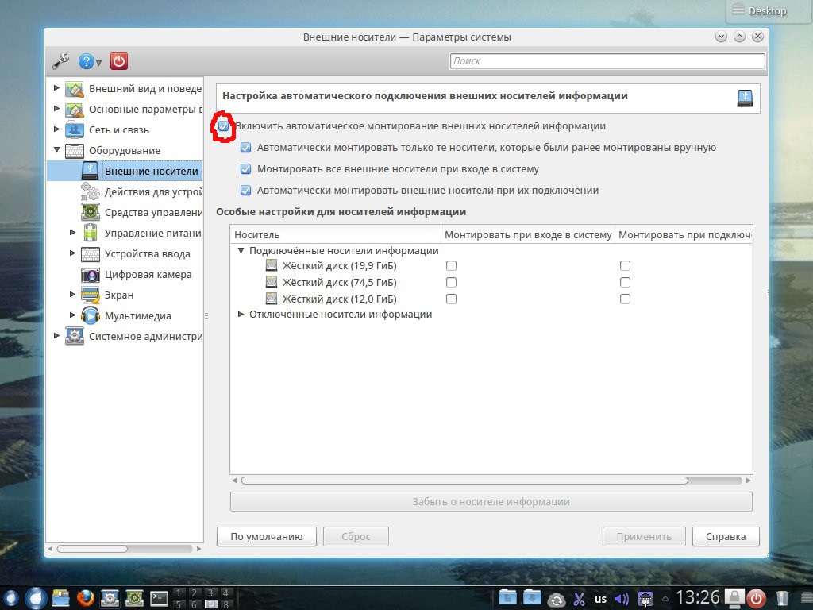Screen dimensions: 813x610
Task: Switch keyboard layout via us indicator
Action: [600, 599]
